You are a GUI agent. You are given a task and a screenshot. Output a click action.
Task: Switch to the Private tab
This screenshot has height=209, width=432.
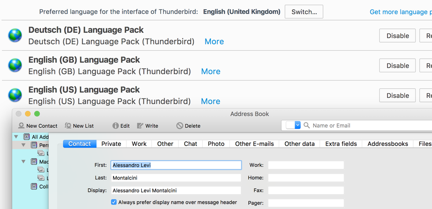pyautogui.click(x=111, y=144)
